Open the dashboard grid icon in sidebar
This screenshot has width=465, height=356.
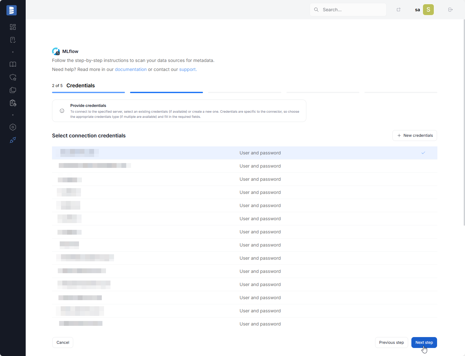click(13, 27)
